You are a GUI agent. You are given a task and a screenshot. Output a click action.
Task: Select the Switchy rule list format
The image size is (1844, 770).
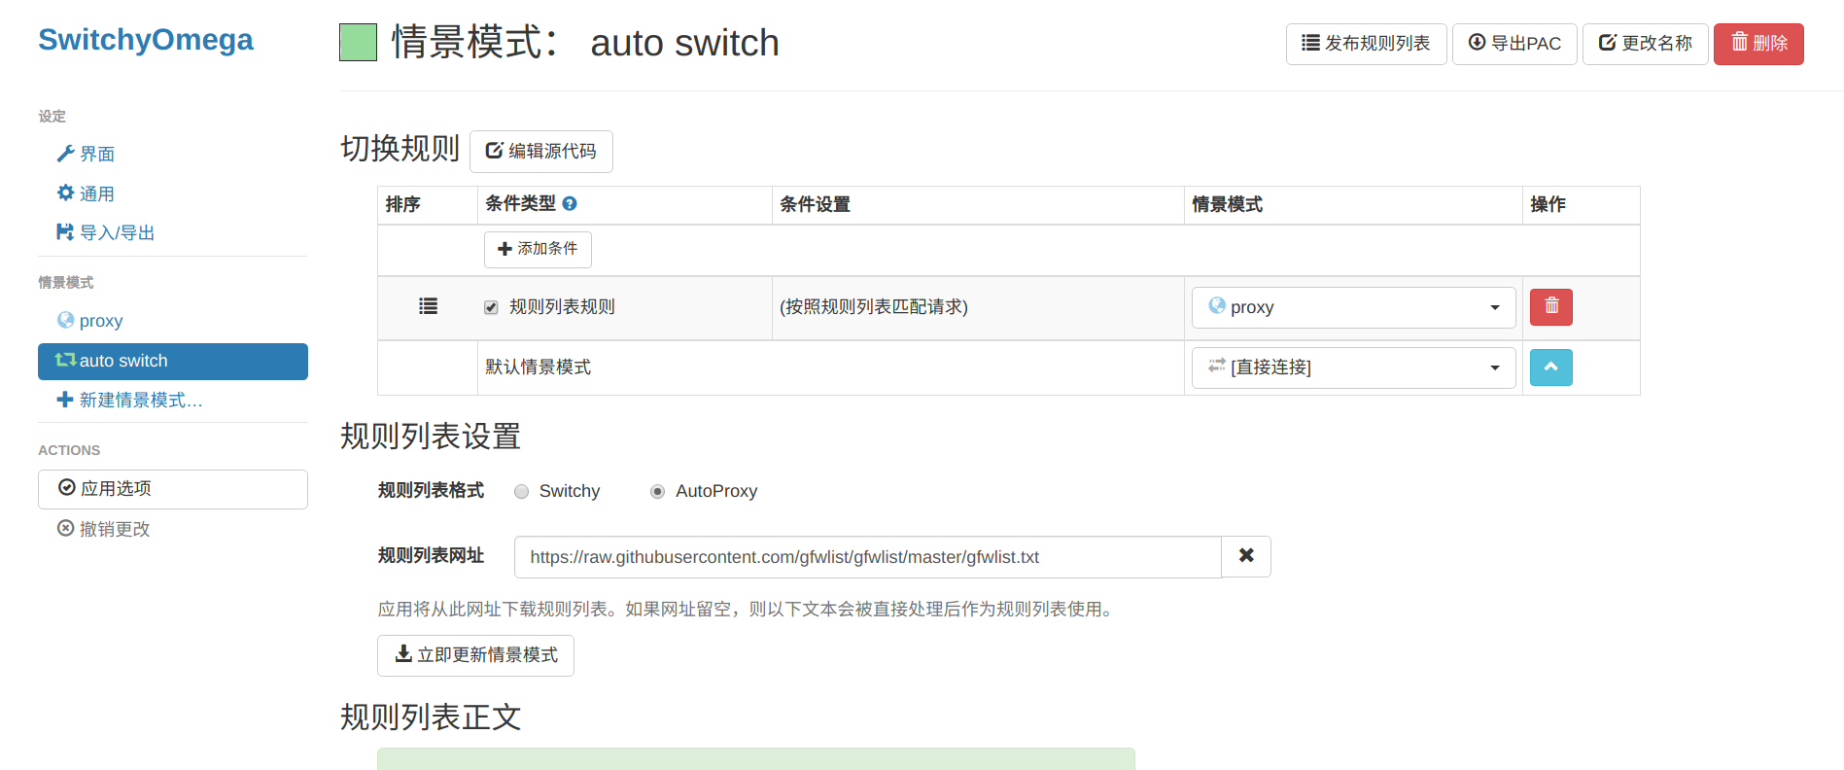point(522,492)
